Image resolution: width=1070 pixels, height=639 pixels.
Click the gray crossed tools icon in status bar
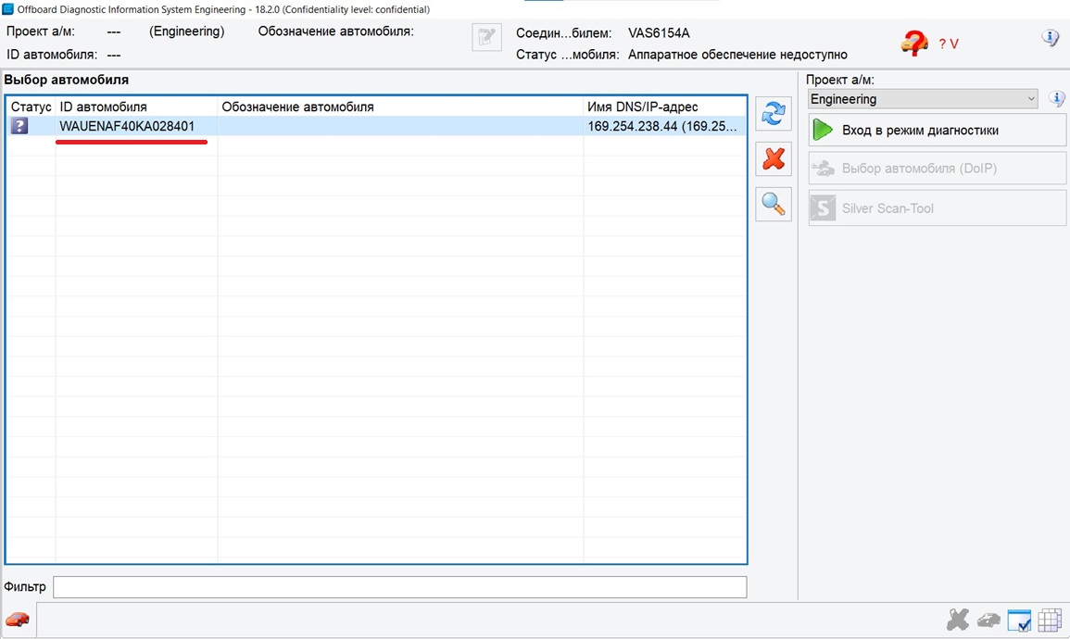[x=958, y=620]
